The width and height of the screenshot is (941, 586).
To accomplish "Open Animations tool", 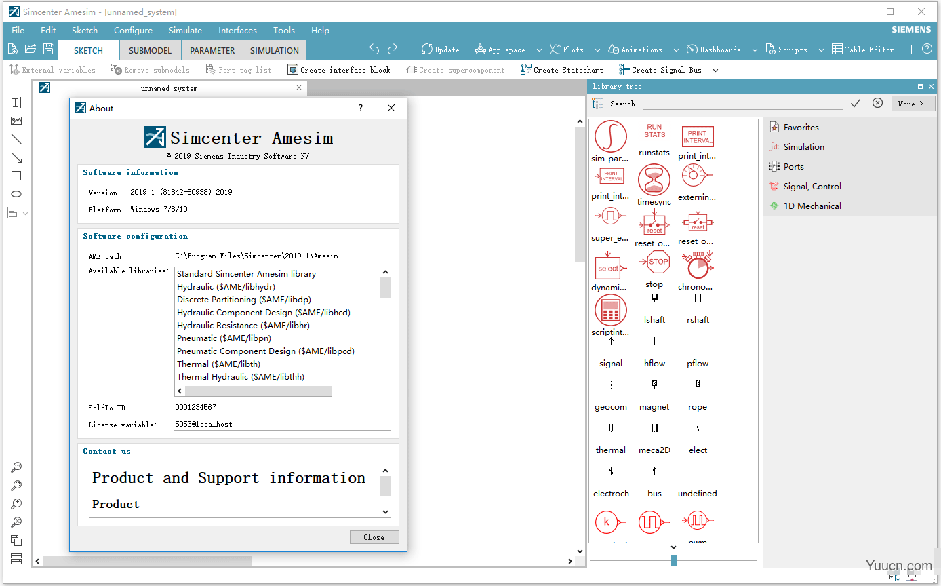I will (635, 50).
